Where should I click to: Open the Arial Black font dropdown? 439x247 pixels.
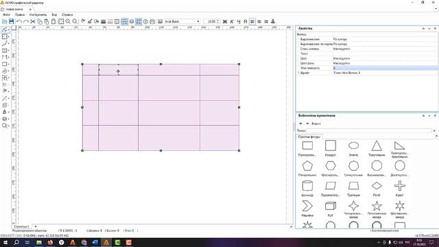198,21
